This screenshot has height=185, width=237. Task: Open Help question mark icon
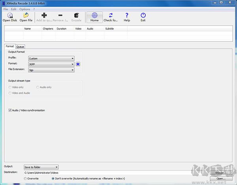127,15
